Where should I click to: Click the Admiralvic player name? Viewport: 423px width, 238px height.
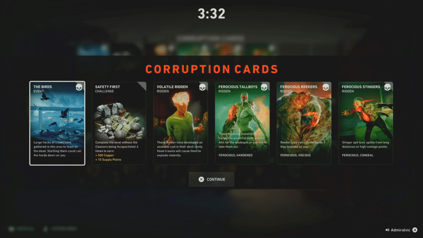pos(401,230)
